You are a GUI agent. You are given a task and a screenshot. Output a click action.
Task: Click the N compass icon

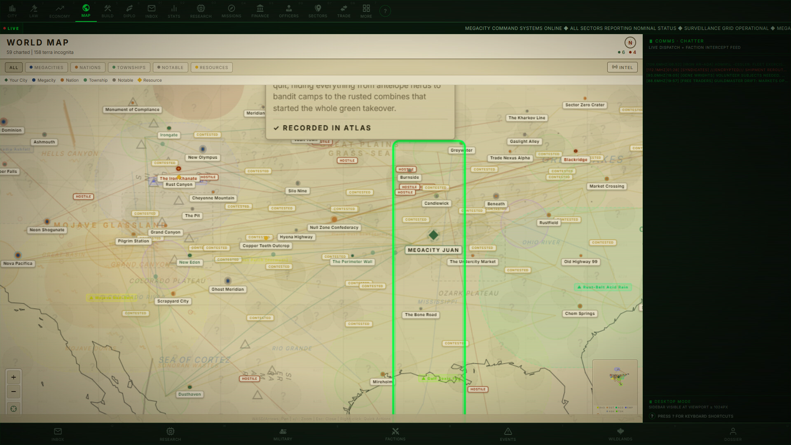pos(630,42)
